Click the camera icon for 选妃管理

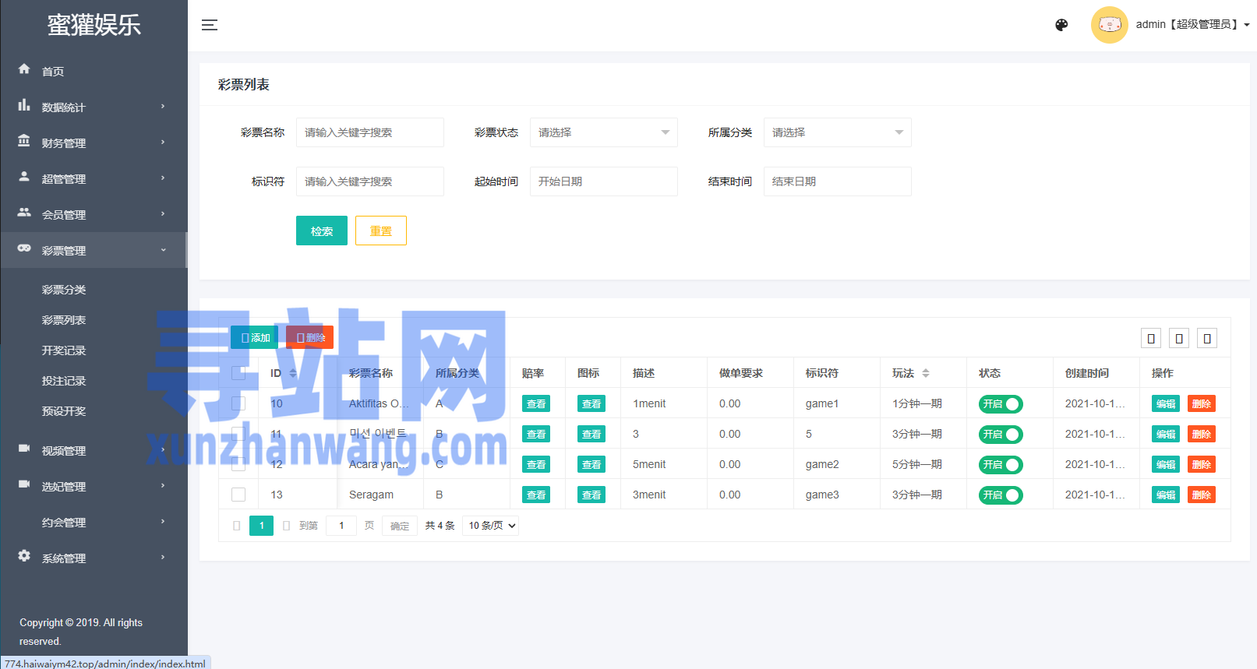pos(24,484)
